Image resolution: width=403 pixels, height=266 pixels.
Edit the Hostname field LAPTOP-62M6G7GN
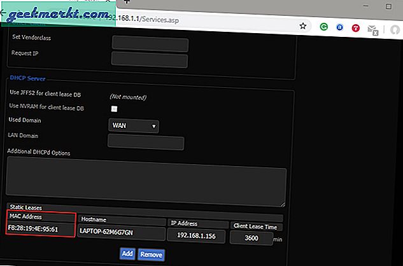(x=120, y=231)
